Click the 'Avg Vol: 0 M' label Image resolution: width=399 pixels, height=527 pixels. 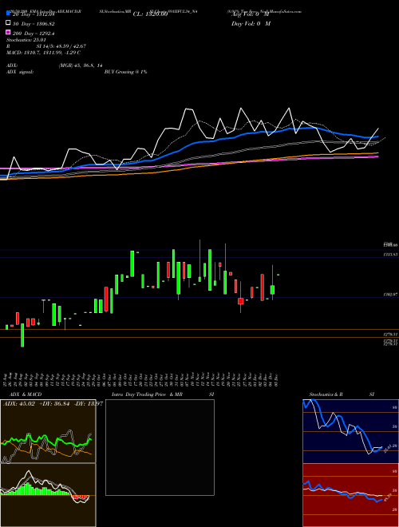click(251, 14)
